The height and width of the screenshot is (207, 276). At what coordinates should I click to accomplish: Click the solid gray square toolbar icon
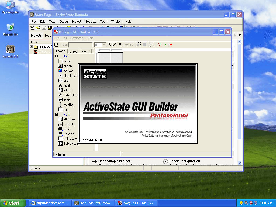[x=145, y=45]
